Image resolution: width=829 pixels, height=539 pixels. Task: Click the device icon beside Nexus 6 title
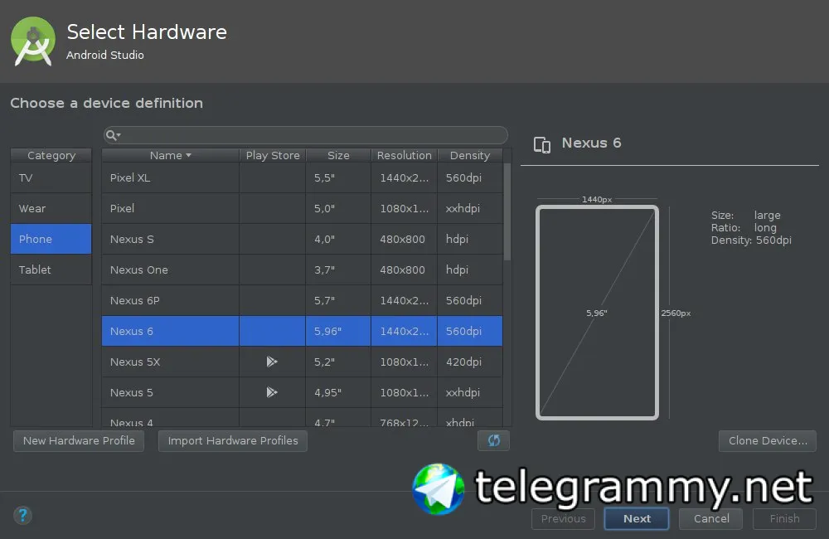[x=542, y=144]
